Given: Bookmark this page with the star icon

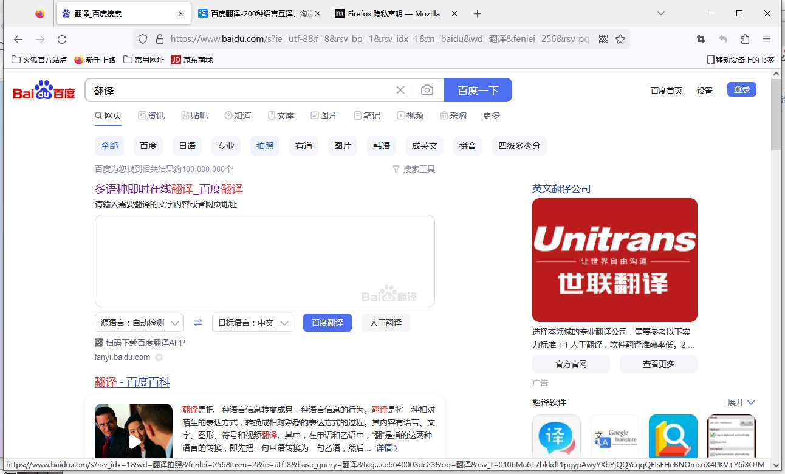Looking at the screenshot, I should (620, 39).
